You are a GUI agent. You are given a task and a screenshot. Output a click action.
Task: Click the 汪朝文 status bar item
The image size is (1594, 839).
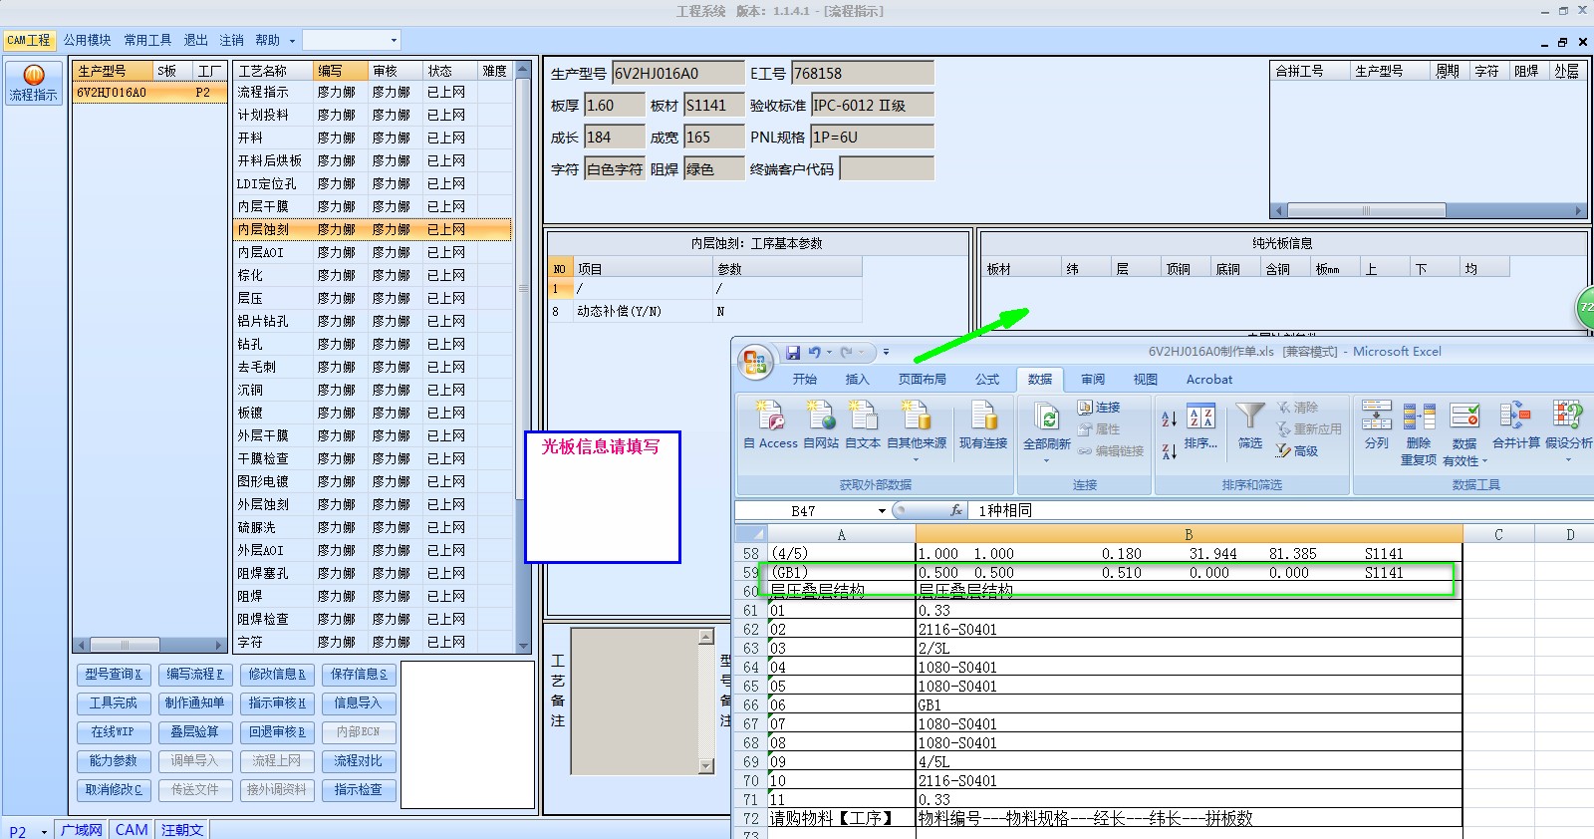coord(182,830)
